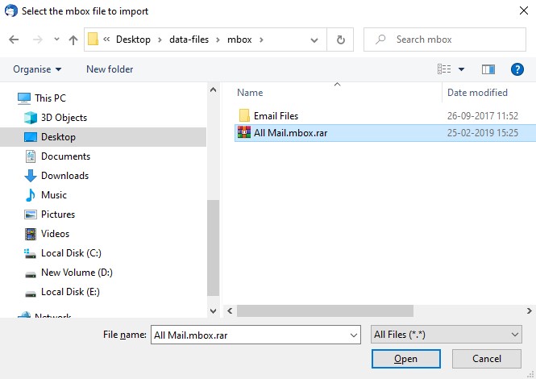The height and width of the screenshot is (379, 536).
Task: Click the Pictures icon in sidebar
Action: click(x=31, y=214)
